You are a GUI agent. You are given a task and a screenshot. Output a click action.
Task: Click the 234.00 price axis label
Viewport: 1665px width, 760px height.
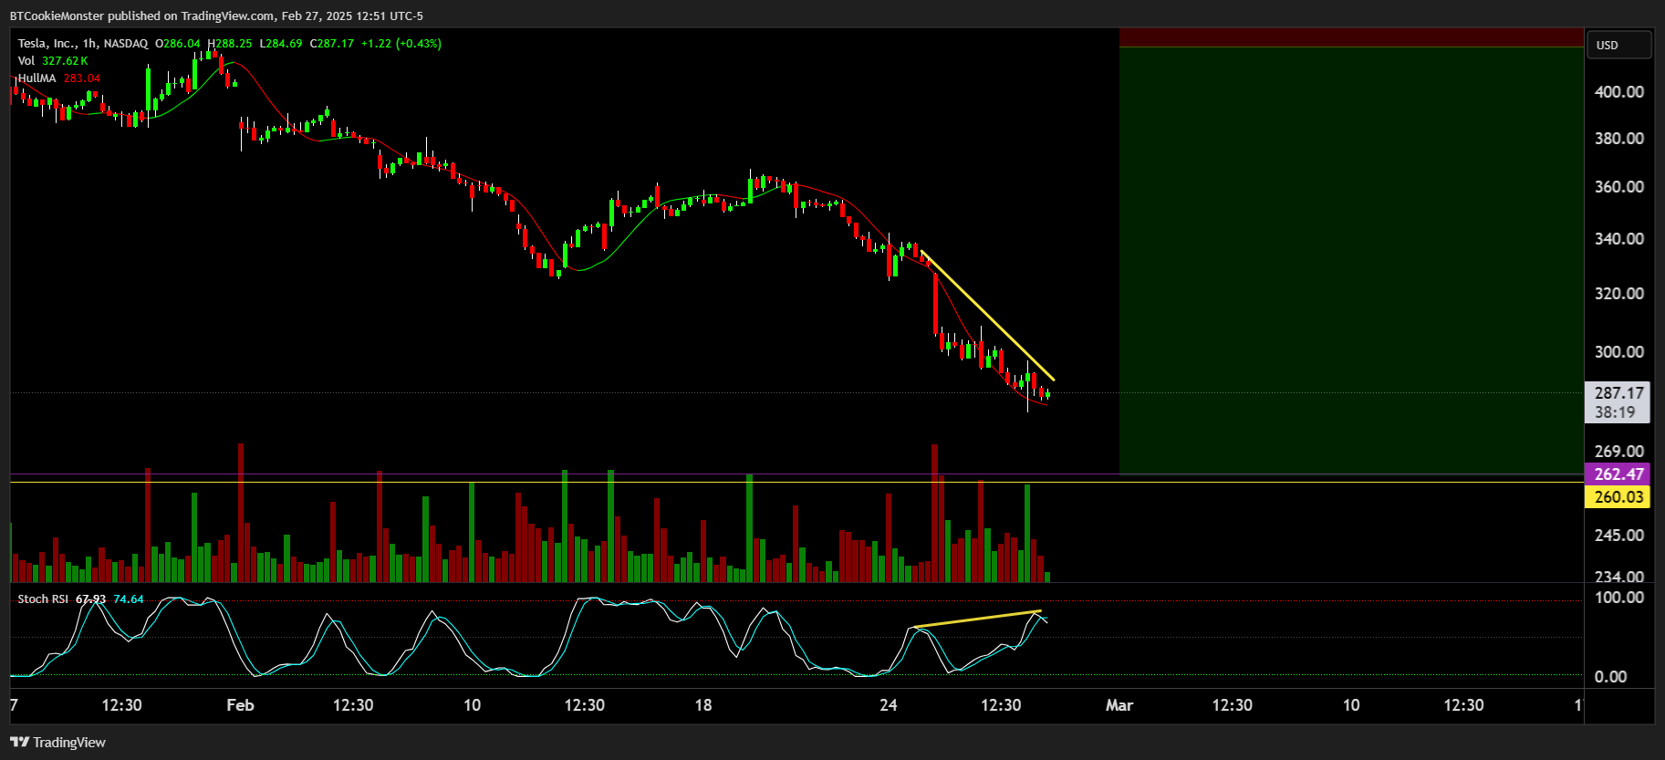1618,576
